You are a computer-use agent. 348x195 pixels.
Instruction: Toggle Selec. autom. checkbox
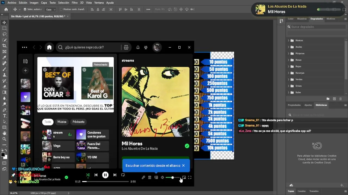click(x=25, y=9)
